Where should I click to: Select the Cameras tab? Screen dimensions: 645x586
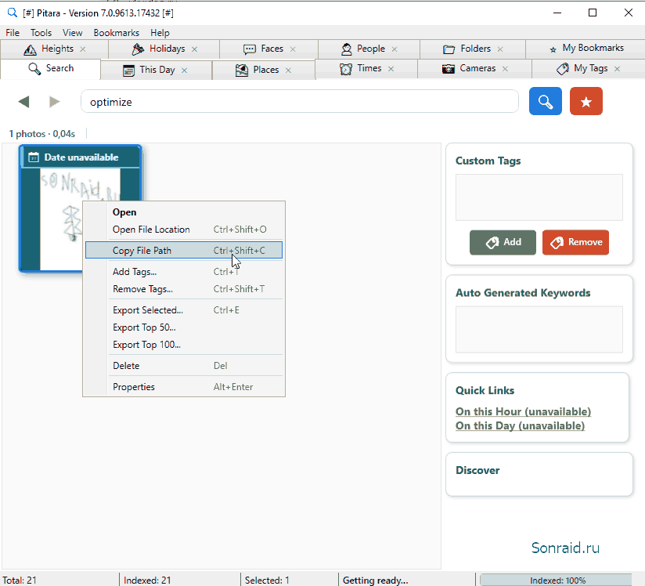pyautogui.click(x=474, y=68)
